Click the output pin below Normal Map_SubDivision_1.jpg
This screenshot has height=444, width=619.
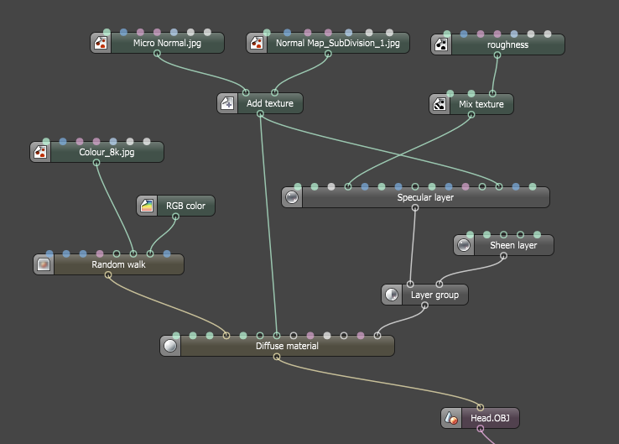tap(328, 54)
